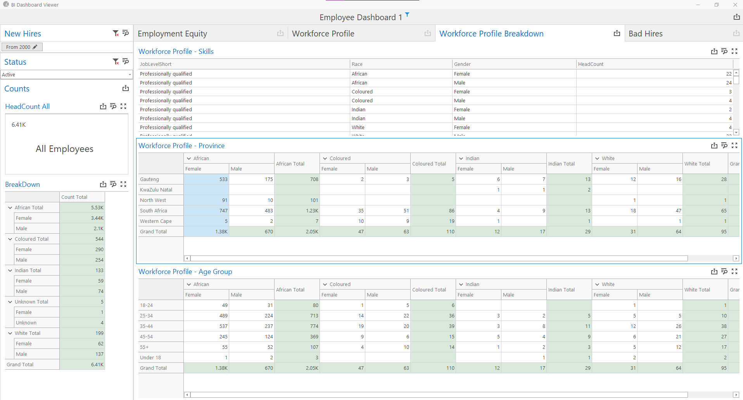Collapse Coloured column in Age Group pivot

click(325, 284)
